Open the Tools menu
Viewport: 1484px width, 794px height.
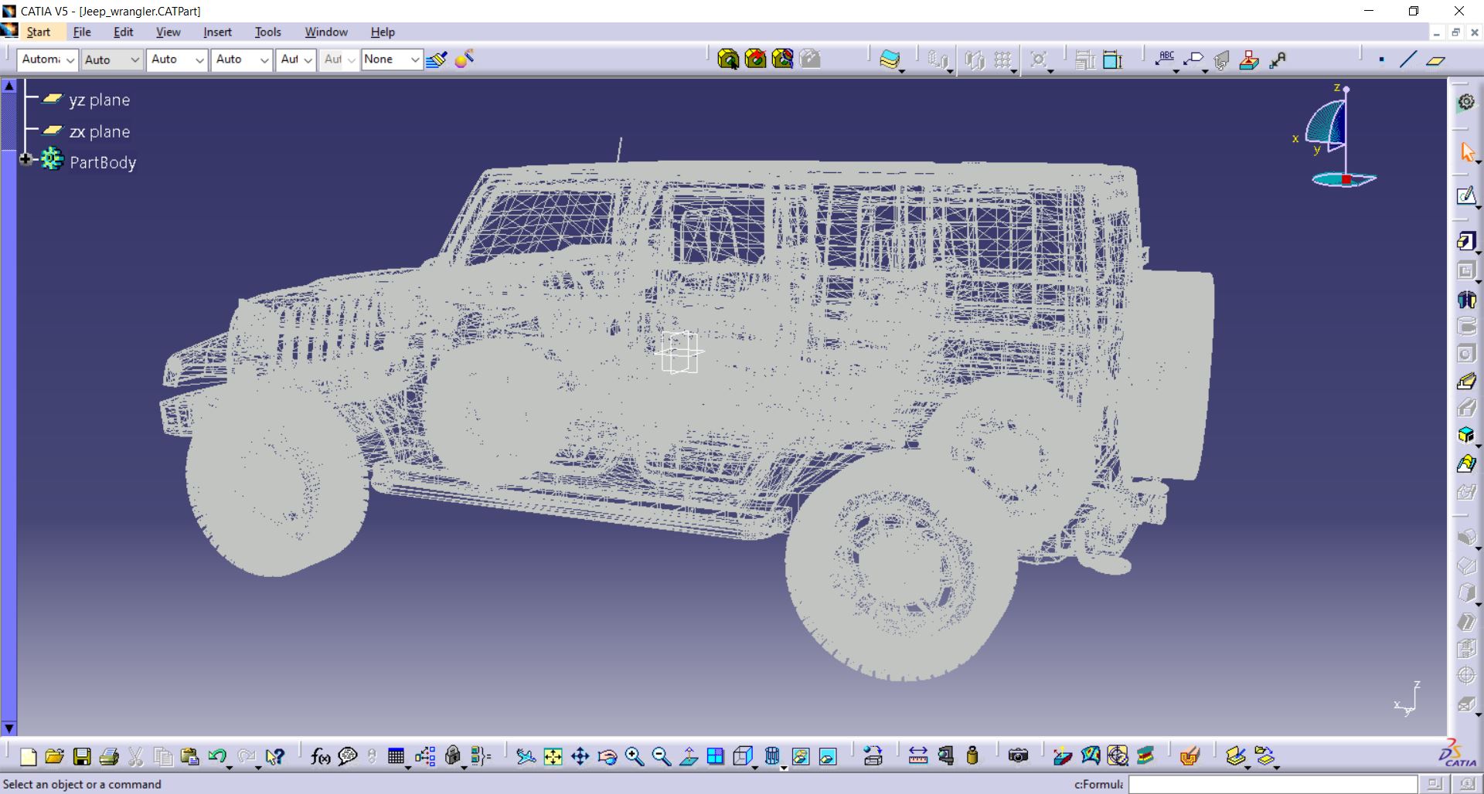click(x=267, y=32)
